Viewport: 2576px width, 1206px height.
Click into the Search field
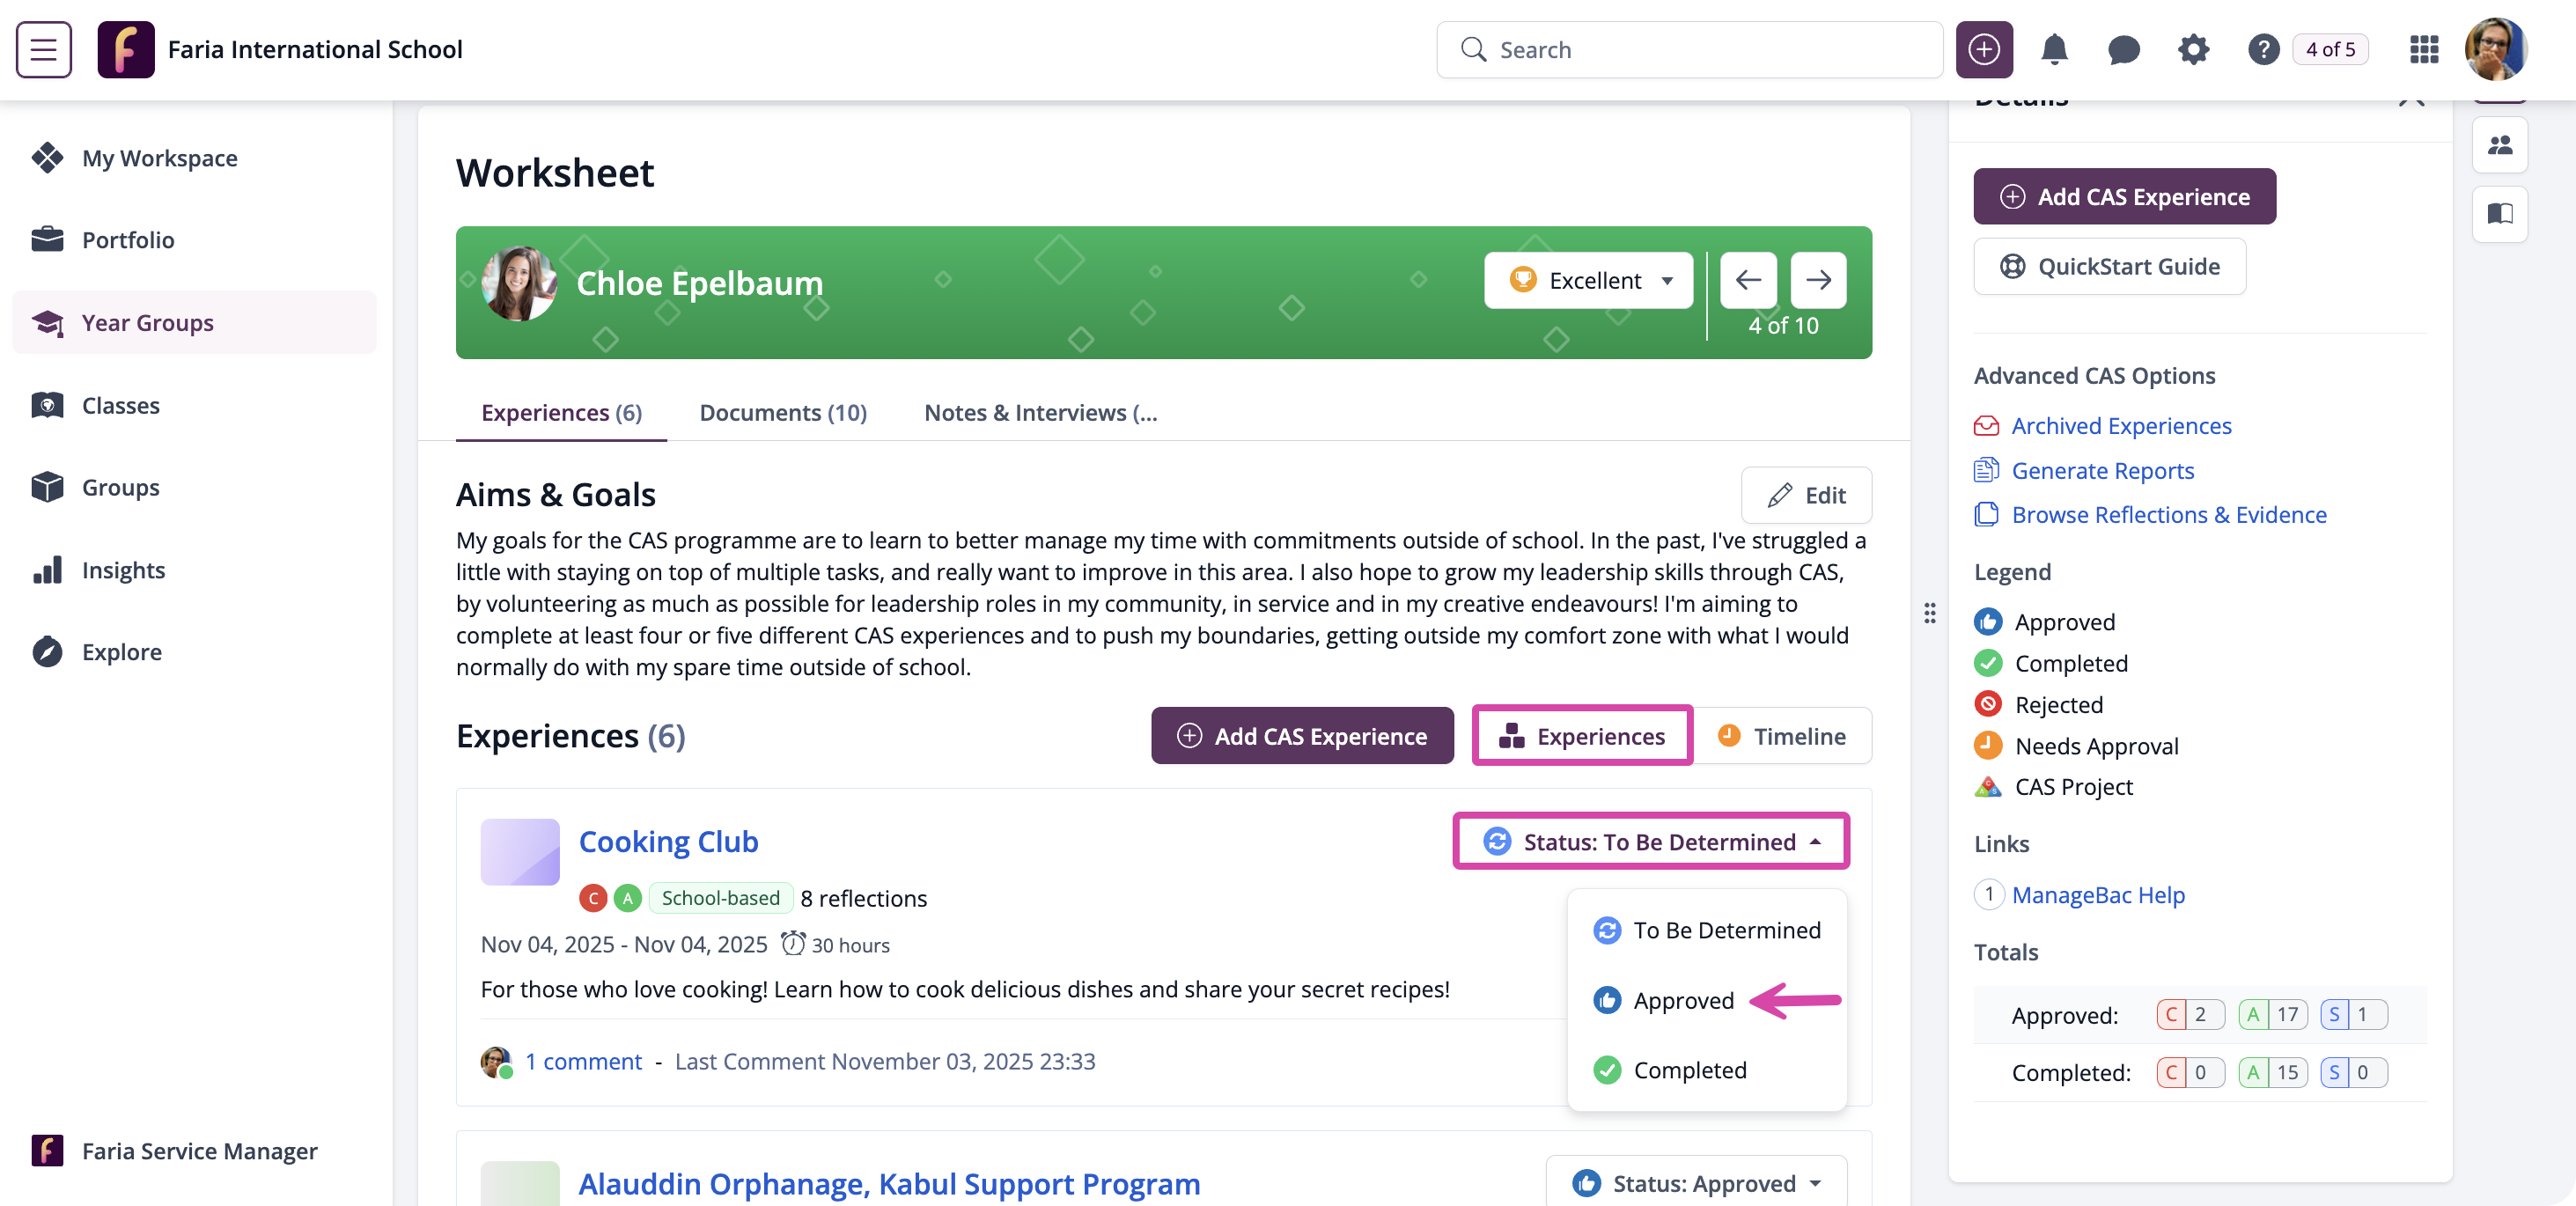(x=1689, y=49)
